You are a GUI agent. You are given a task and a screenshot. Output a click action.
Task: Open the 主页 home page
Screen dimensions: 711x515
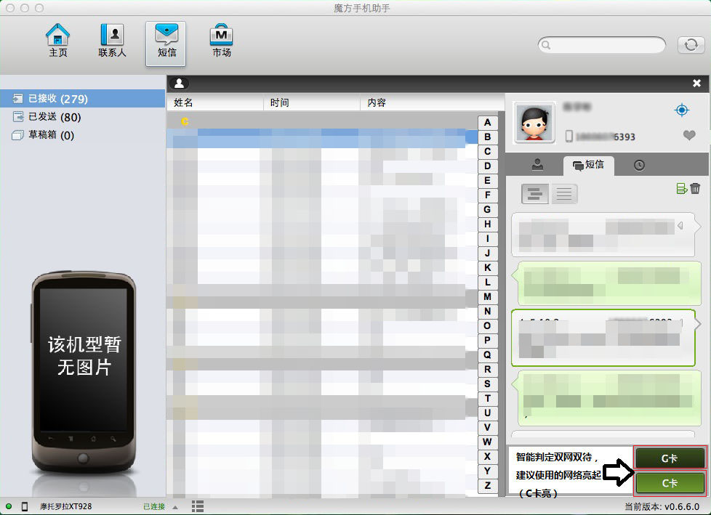(x=58, y=41)
